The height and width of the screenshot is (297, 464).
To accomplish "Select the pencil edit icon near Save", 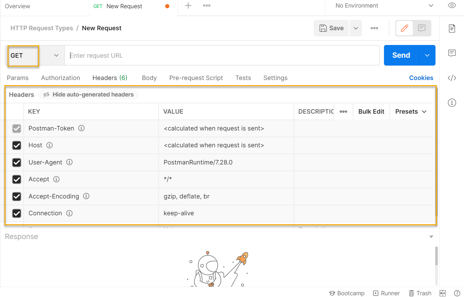I will pos(404,28).
